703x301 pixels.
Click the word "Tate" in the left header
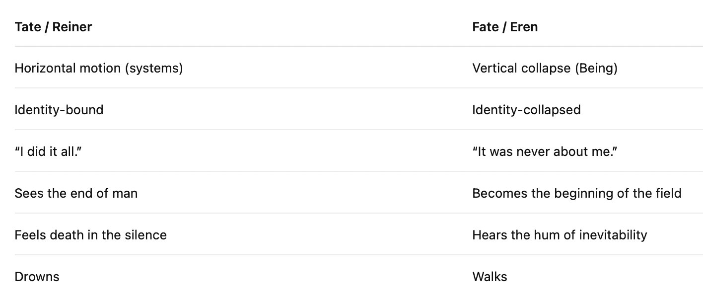click(28, 27)
